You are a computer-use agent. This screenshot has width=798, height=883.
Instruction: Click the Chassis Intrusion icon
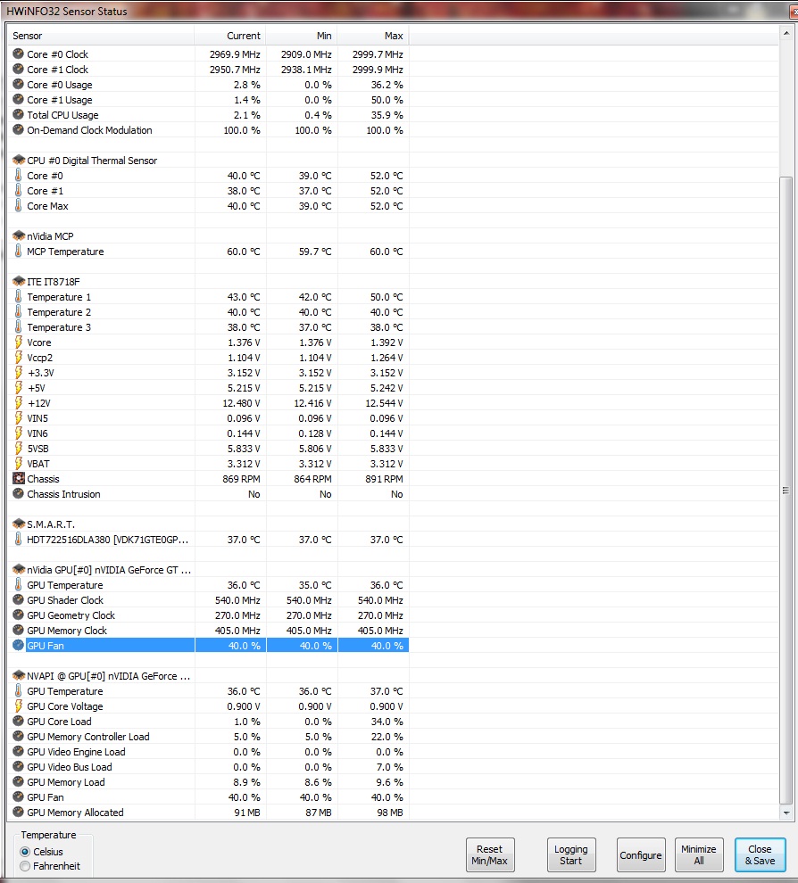(x=18, y=494)
